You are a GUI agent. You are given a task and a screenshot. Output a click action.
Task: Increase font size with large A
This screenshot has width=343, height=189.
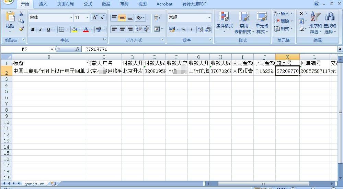tap(95, 17)
